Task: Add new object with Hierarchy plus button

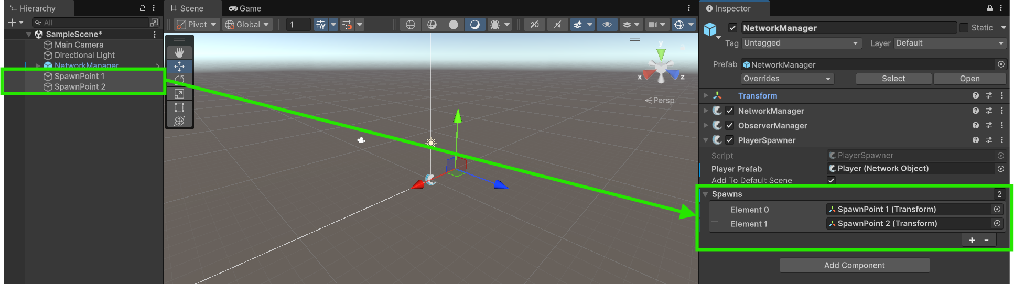Action: [16, 23]
